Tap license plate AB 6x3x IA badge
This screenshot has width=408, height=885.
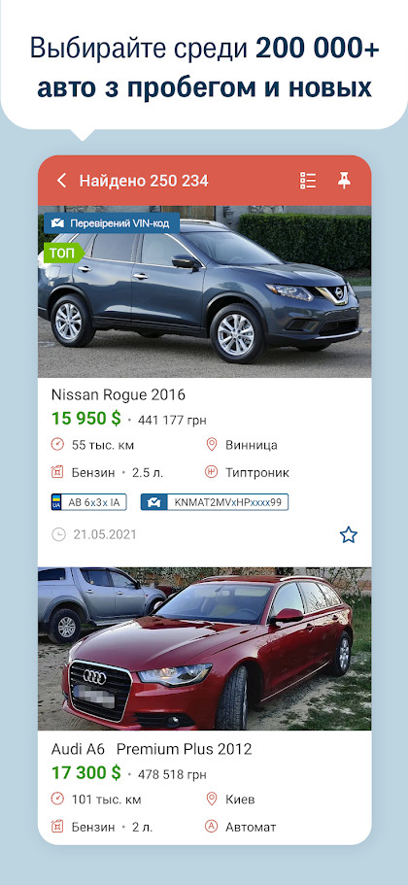(x=88, y=502)
